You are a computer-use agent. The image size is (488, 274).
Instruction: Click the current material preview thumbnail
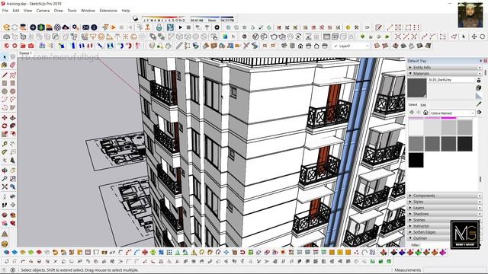click(x=417, y=88)
